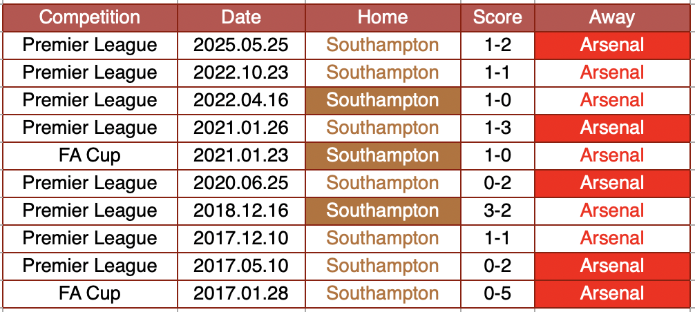Select the 2025.05.25 date cell

click(241, 45)
